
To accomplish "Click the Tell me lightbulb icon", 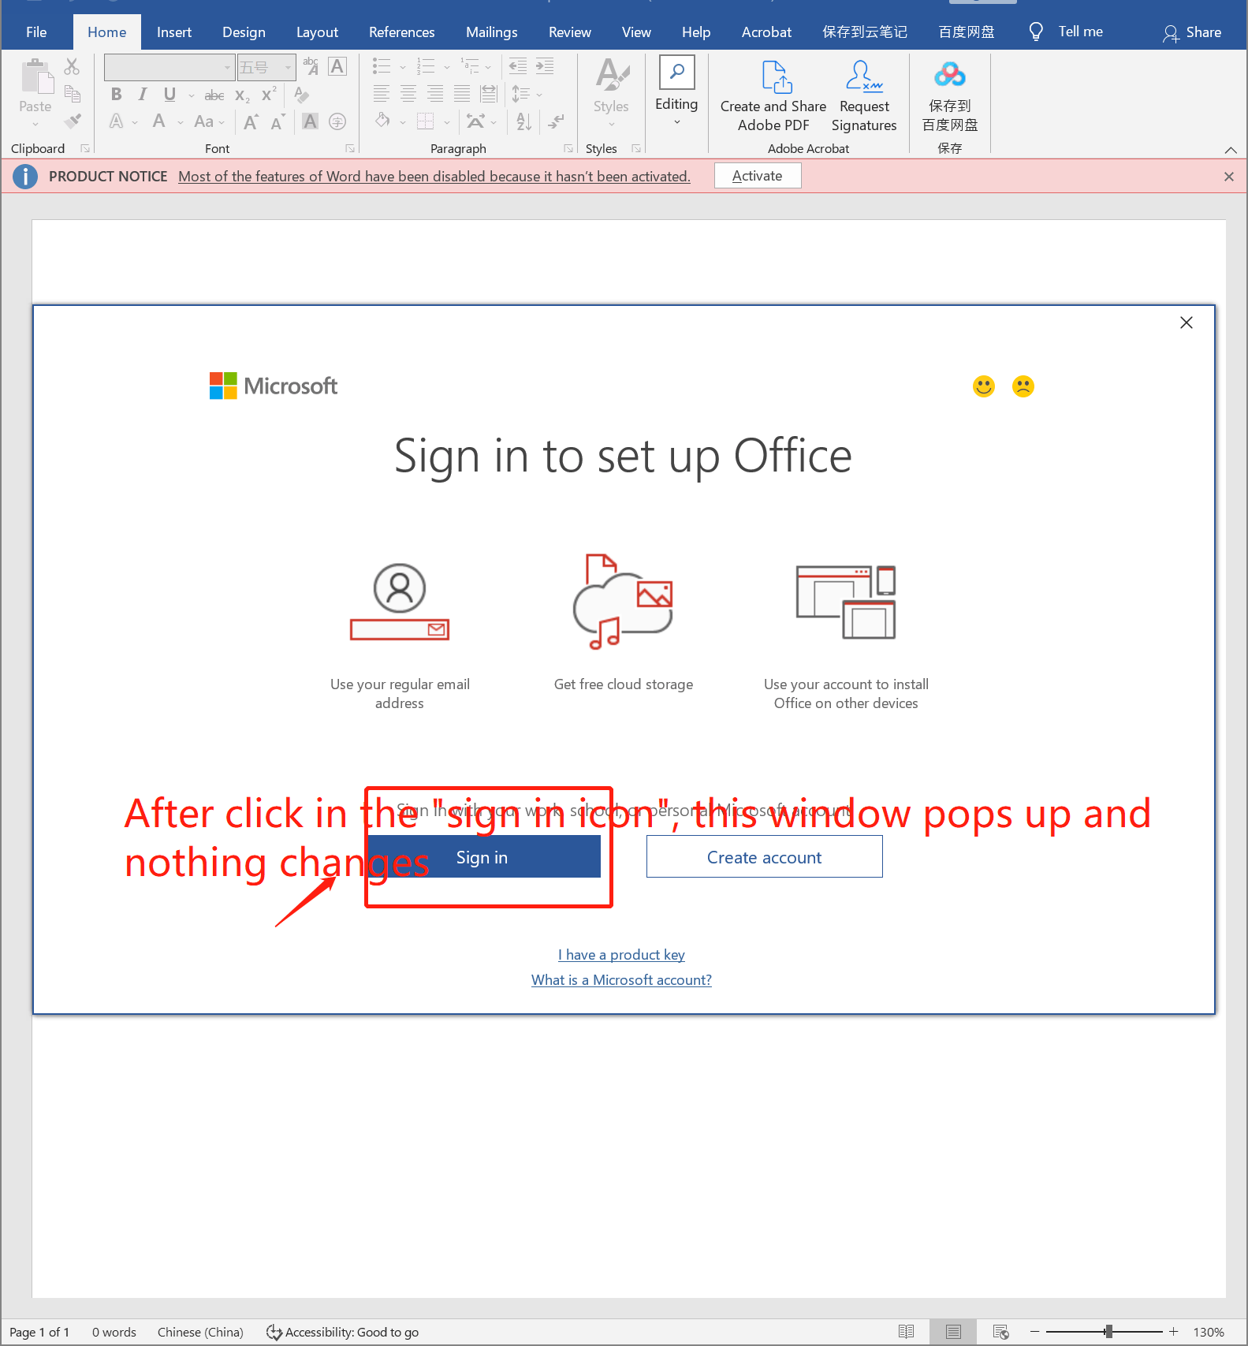I will tap(1036, 32).
